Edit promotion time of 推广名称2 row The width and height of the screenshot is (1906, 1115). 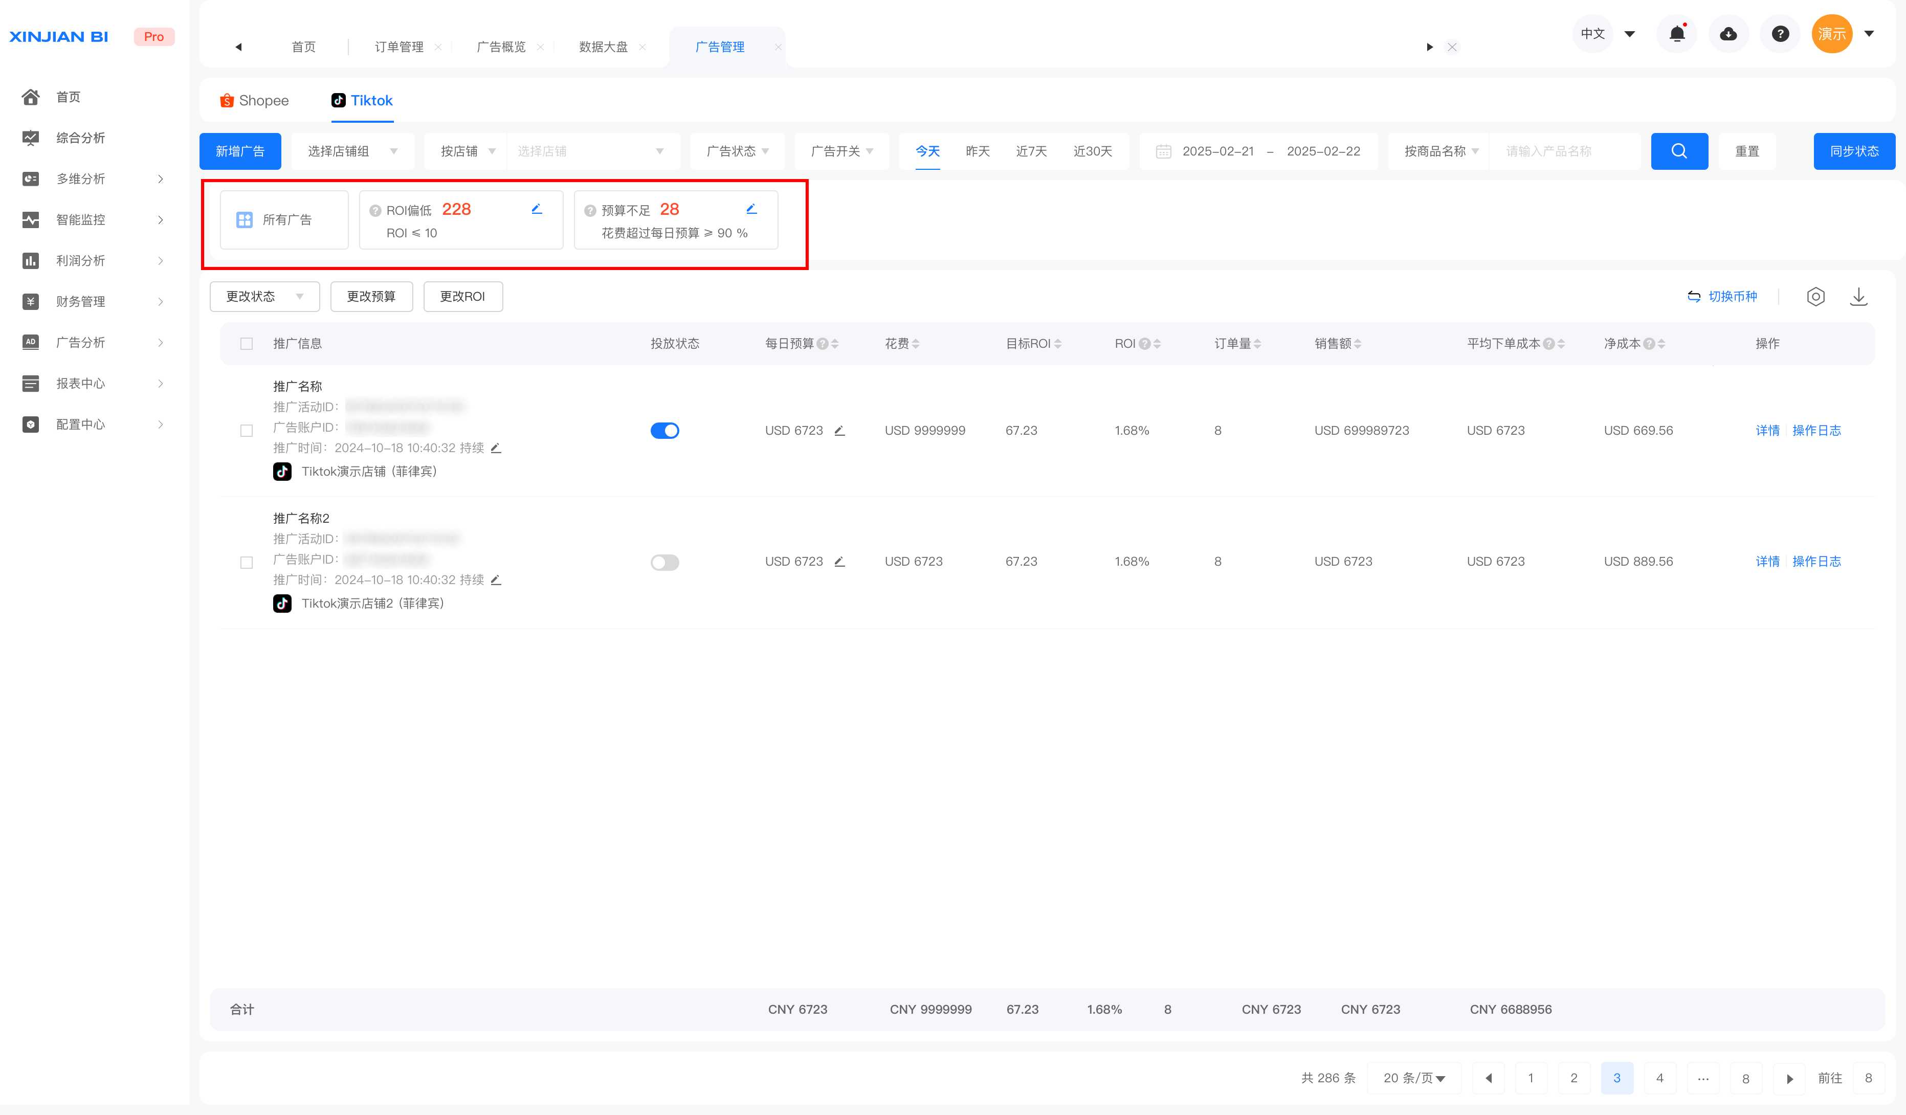(495, 580)
